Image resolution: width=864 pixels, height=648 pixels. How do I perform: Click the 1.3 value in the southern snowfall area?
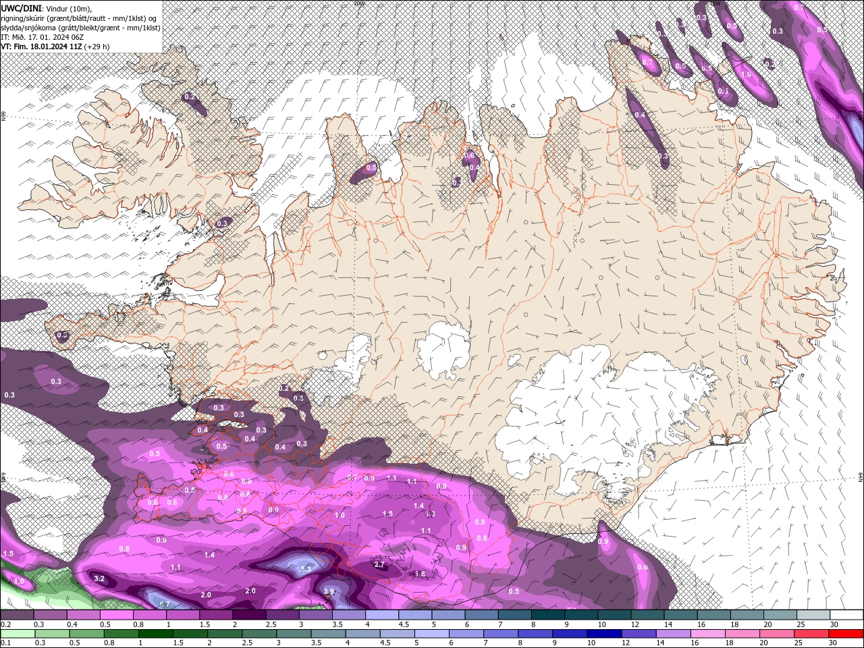click(x=430, y=514)
